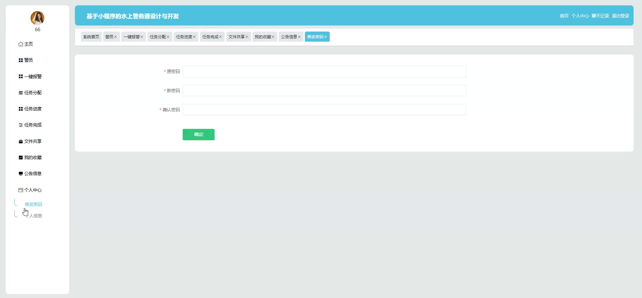Viewport: 642px width, 298px height.
Task: Close the 公告信息 tab
Action: pos(299,37)
